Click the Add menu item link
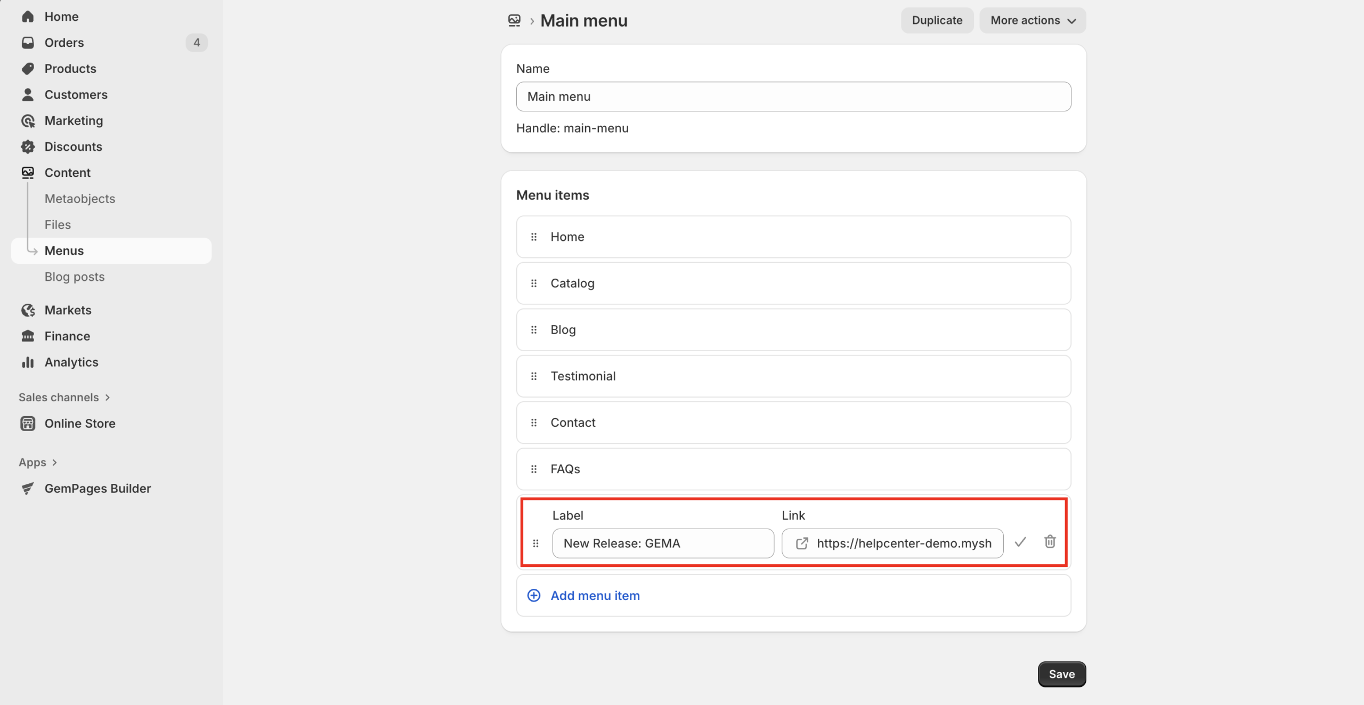Image resolution: width=1364 pixels, height=705 pixels. [595, 595]
